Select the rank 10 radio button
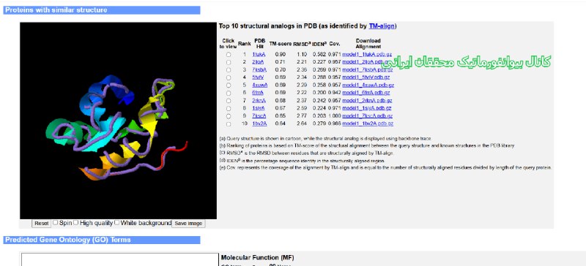The width and height of the screenshot is (586, 266). pos(228,123)
